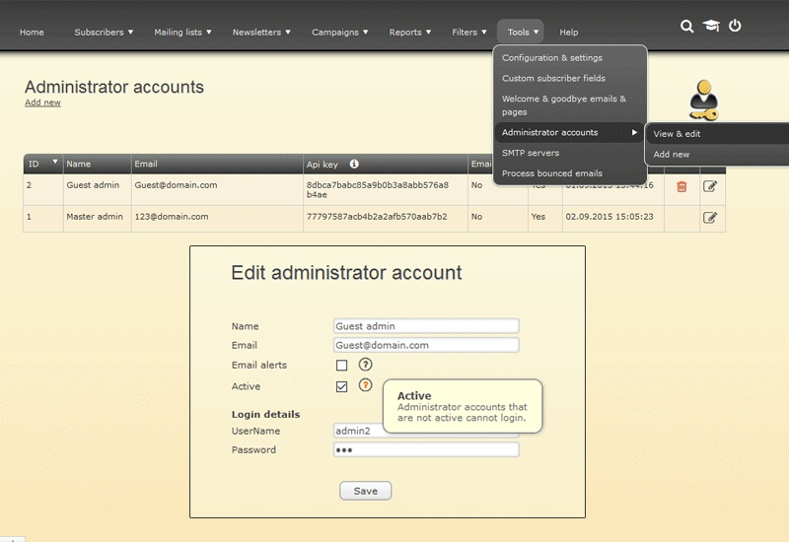The height and width of the screenshot is (542, 789).
Task: Click the Master admin name cell
Action: click(95, 217)
